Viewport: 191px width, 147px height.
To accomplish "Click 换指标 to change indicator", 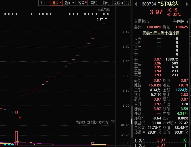I will 104,122.
